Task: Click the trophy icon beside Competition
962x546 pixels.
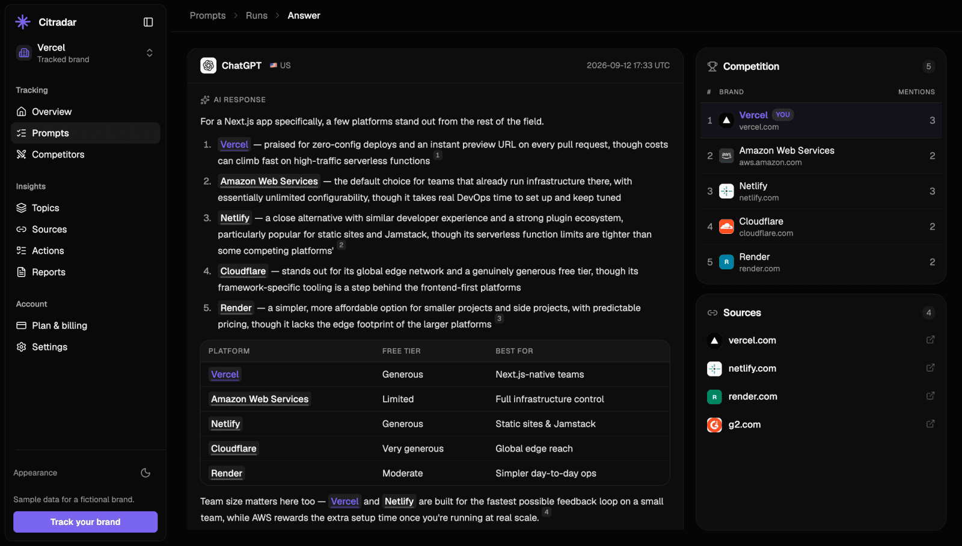Action: pos(712,67)
